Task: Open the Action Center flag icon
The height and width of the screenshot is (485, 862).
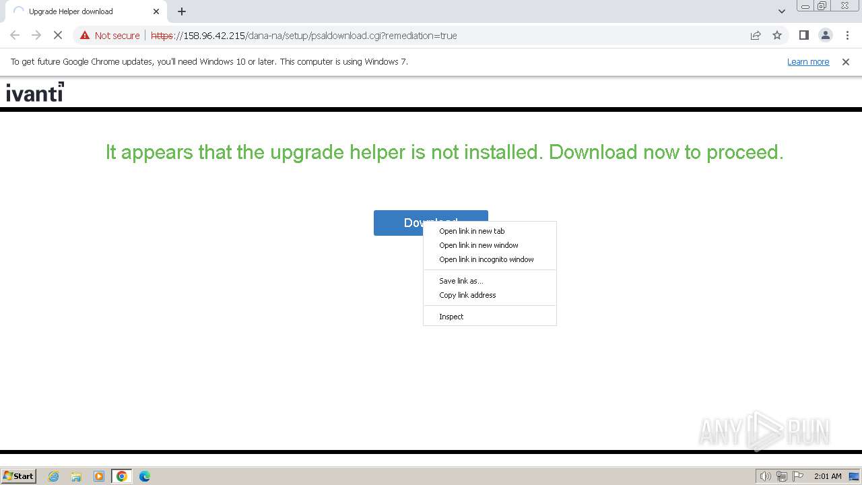Action: click(798, 476)
